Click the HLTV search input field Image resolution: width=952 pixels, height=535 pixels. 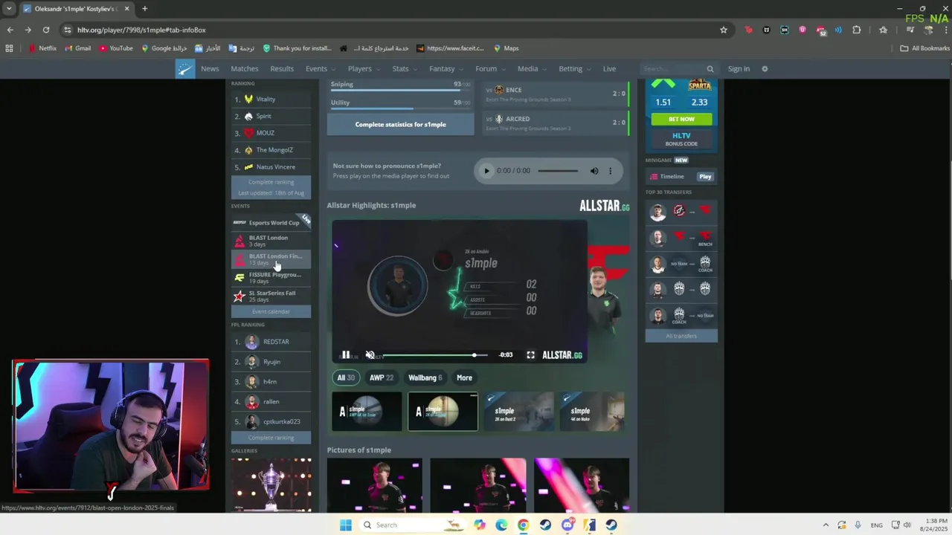(x=673, y=69)
